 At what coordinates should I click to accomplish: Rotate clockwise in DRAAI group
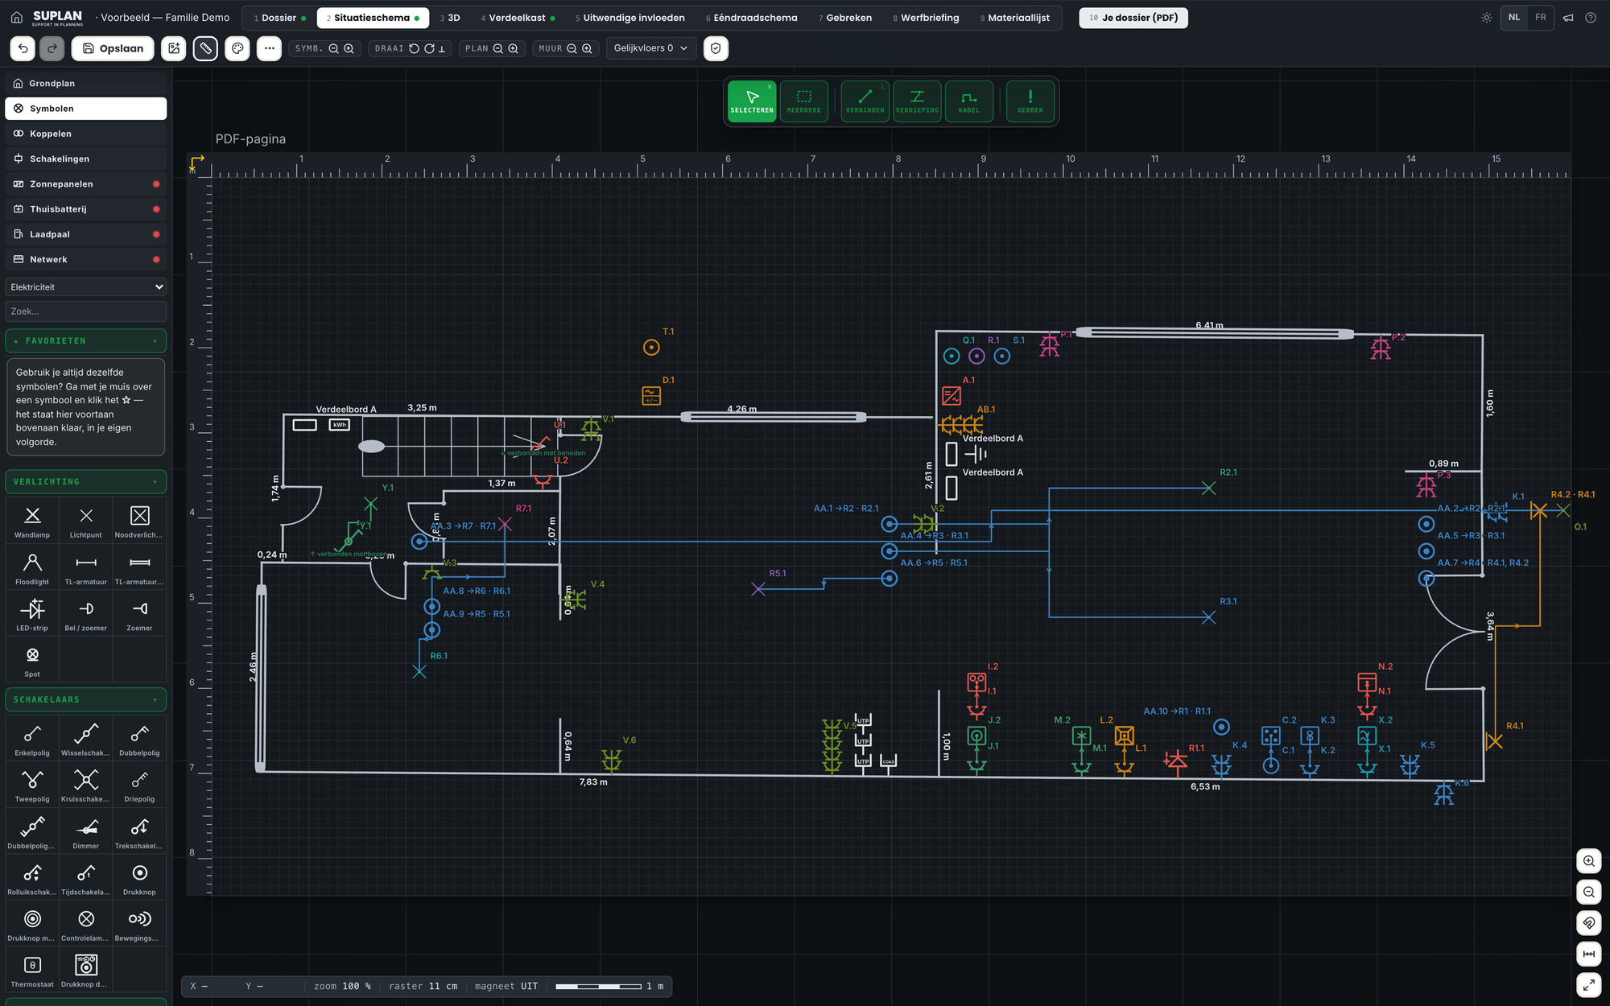pos(429,48)
